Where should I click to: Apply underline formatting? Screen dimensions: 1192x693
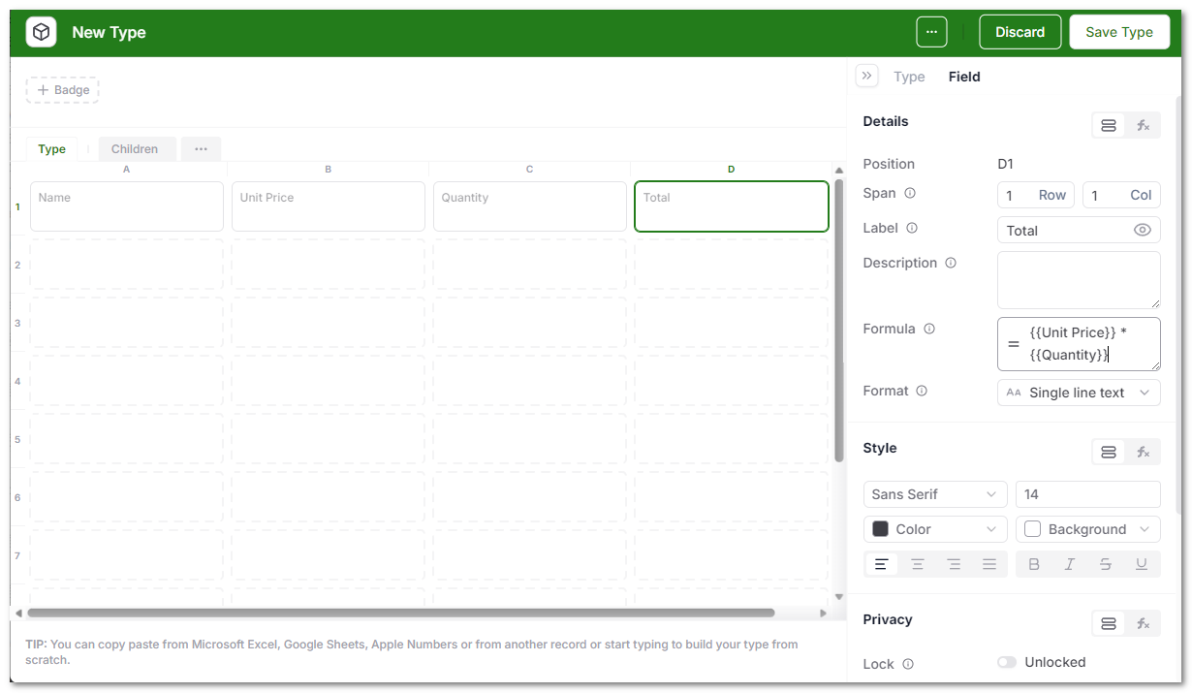click(1142, 563)
